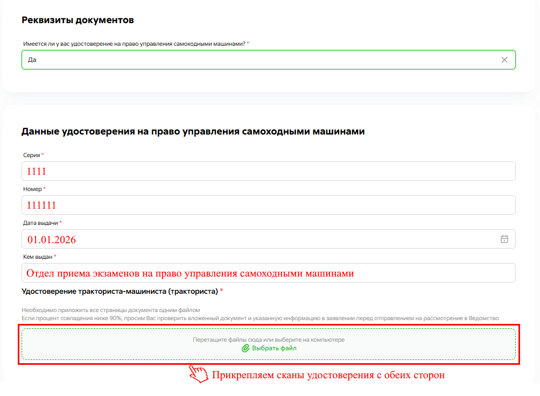540x396 pixels.
Task: Click the "Выбрать файл" link
Action: 273,349
